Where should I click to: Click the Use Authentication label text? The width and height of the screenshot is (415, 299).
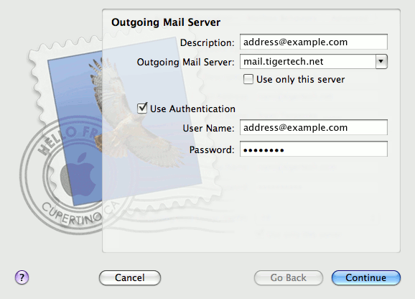click(192, 109)
